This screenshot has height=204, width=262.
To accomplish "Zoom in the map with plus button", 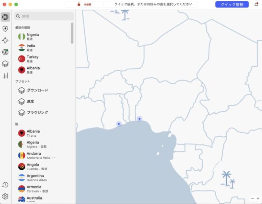I will pos(258,198).
